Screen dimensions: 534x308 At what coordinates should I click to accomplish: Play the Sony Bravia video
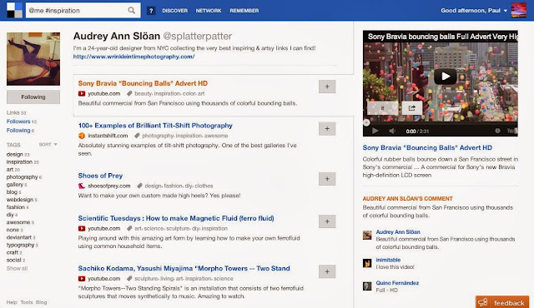coord(446,77)
